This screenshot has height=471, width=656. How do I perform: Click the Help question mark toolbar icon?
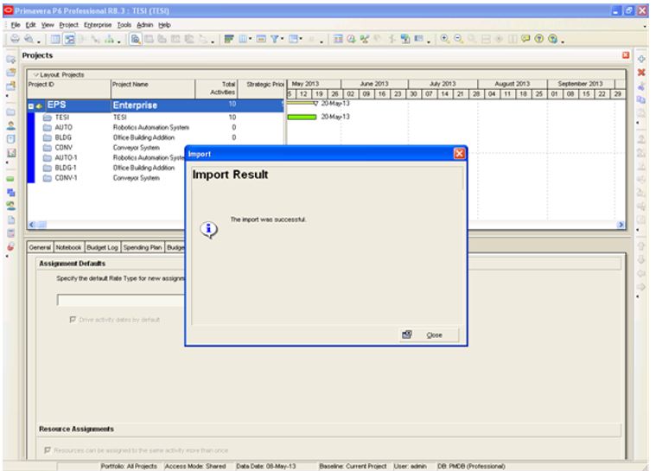(x=537, y=39)
